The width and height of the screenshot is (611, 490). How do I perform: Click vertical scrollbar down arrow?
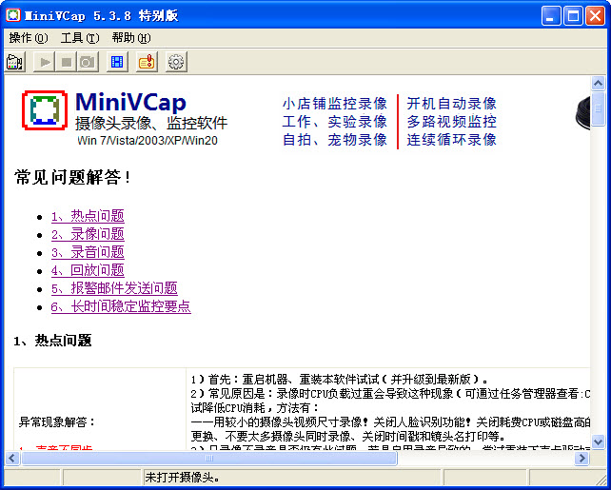(x=598, y=442)
